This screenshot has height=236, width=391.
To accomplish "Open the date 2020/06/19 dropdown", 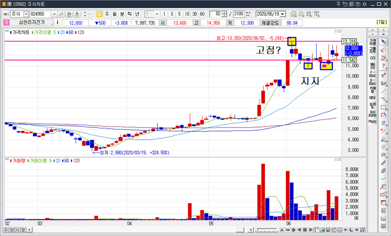I will 282,14.
